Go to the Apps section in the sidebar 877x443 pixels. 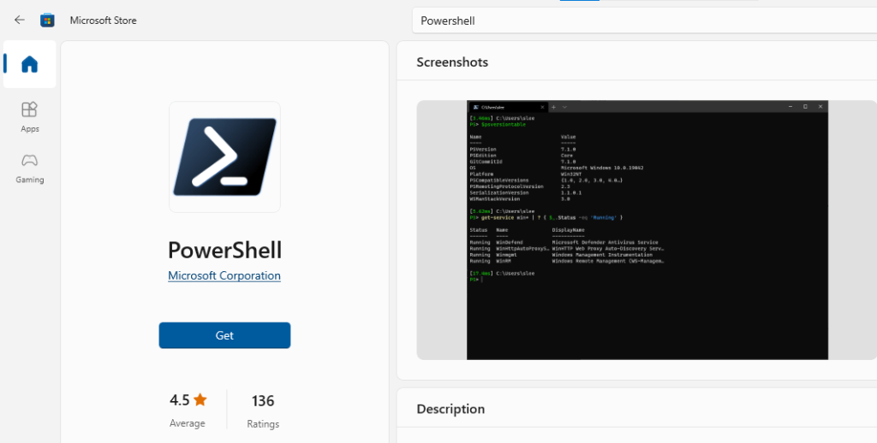[29, 116]
